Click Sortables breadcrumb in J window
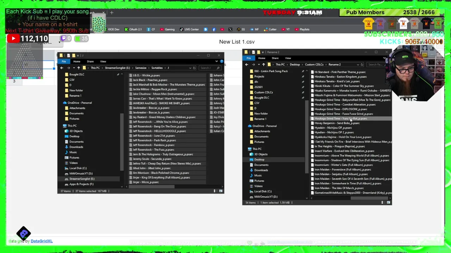 click(x=157, y=68)
